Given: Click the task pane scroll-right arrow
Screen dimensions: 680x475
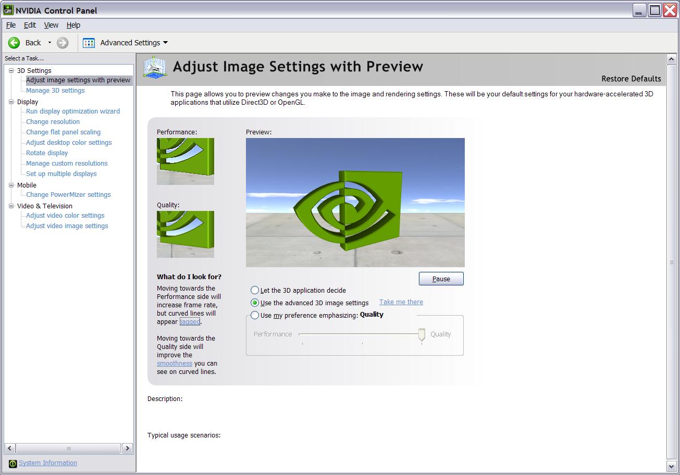Looking at the screenshot, I should (127, 448).
